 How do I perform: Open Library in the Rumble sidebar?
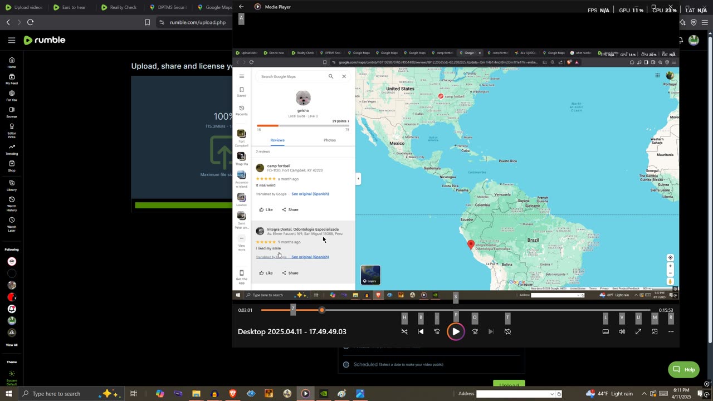(x=12, y=185)
